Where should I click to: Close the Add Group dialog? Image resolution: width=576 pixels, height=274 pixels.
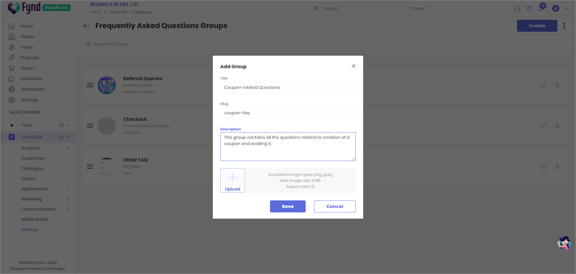point(354,66)
